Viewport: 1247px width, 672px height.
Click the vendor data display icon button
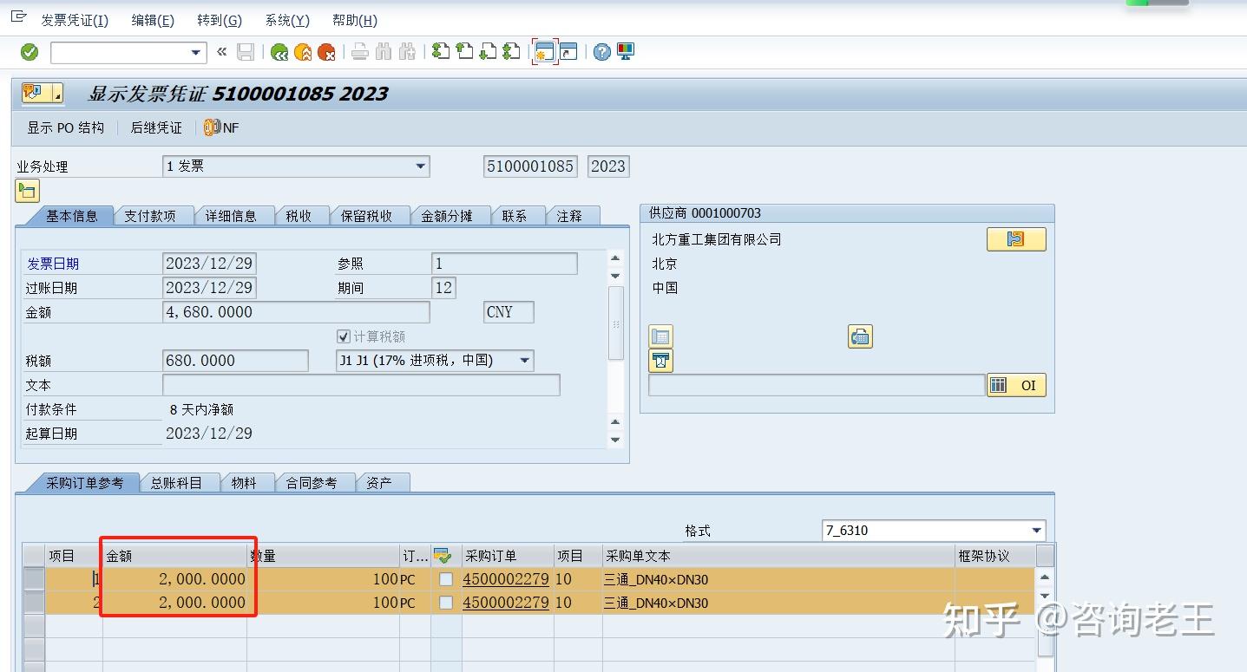pyautogui.click(x=1015, y=239)
